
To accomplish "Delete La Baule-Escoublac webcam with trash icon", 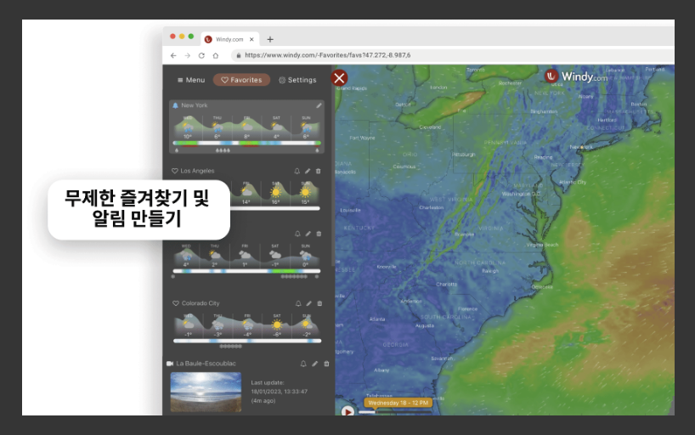I will (x=326, y=364).
